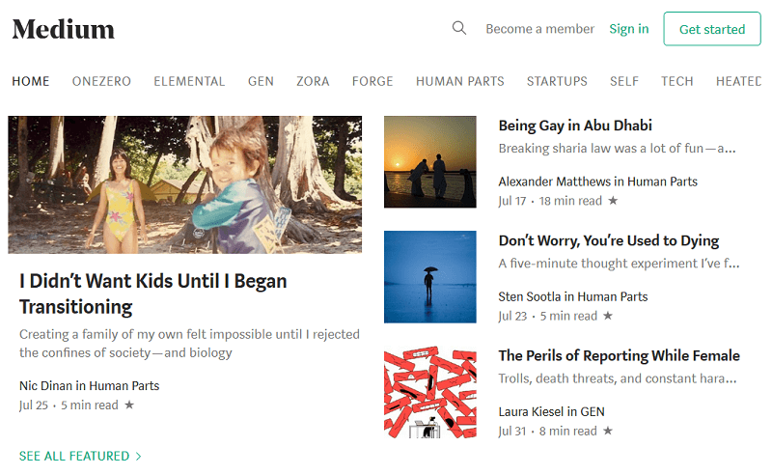
Task: Switch to the GEN tab
Action: point(261,81)
